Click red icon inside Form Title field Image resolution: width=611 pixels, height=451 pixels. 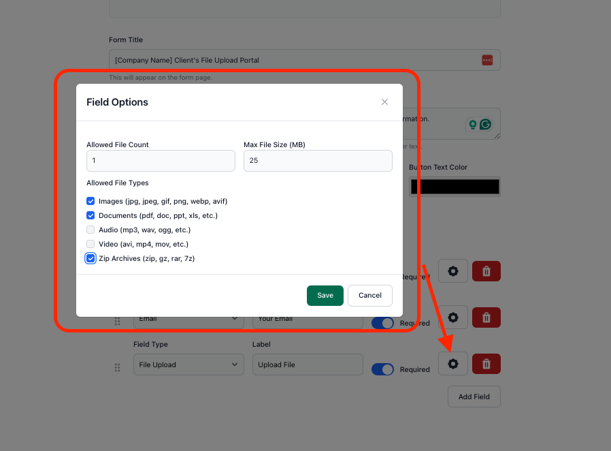[486, 60]
